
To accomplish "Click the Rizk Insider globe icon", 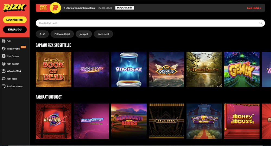I will coord(4,64).
